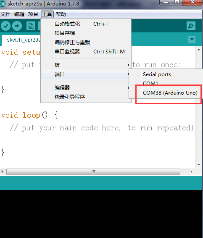The width and height of the screenshot is (203, 238).
Task: Open the 文件 menu
Action: tap(5, 14)
